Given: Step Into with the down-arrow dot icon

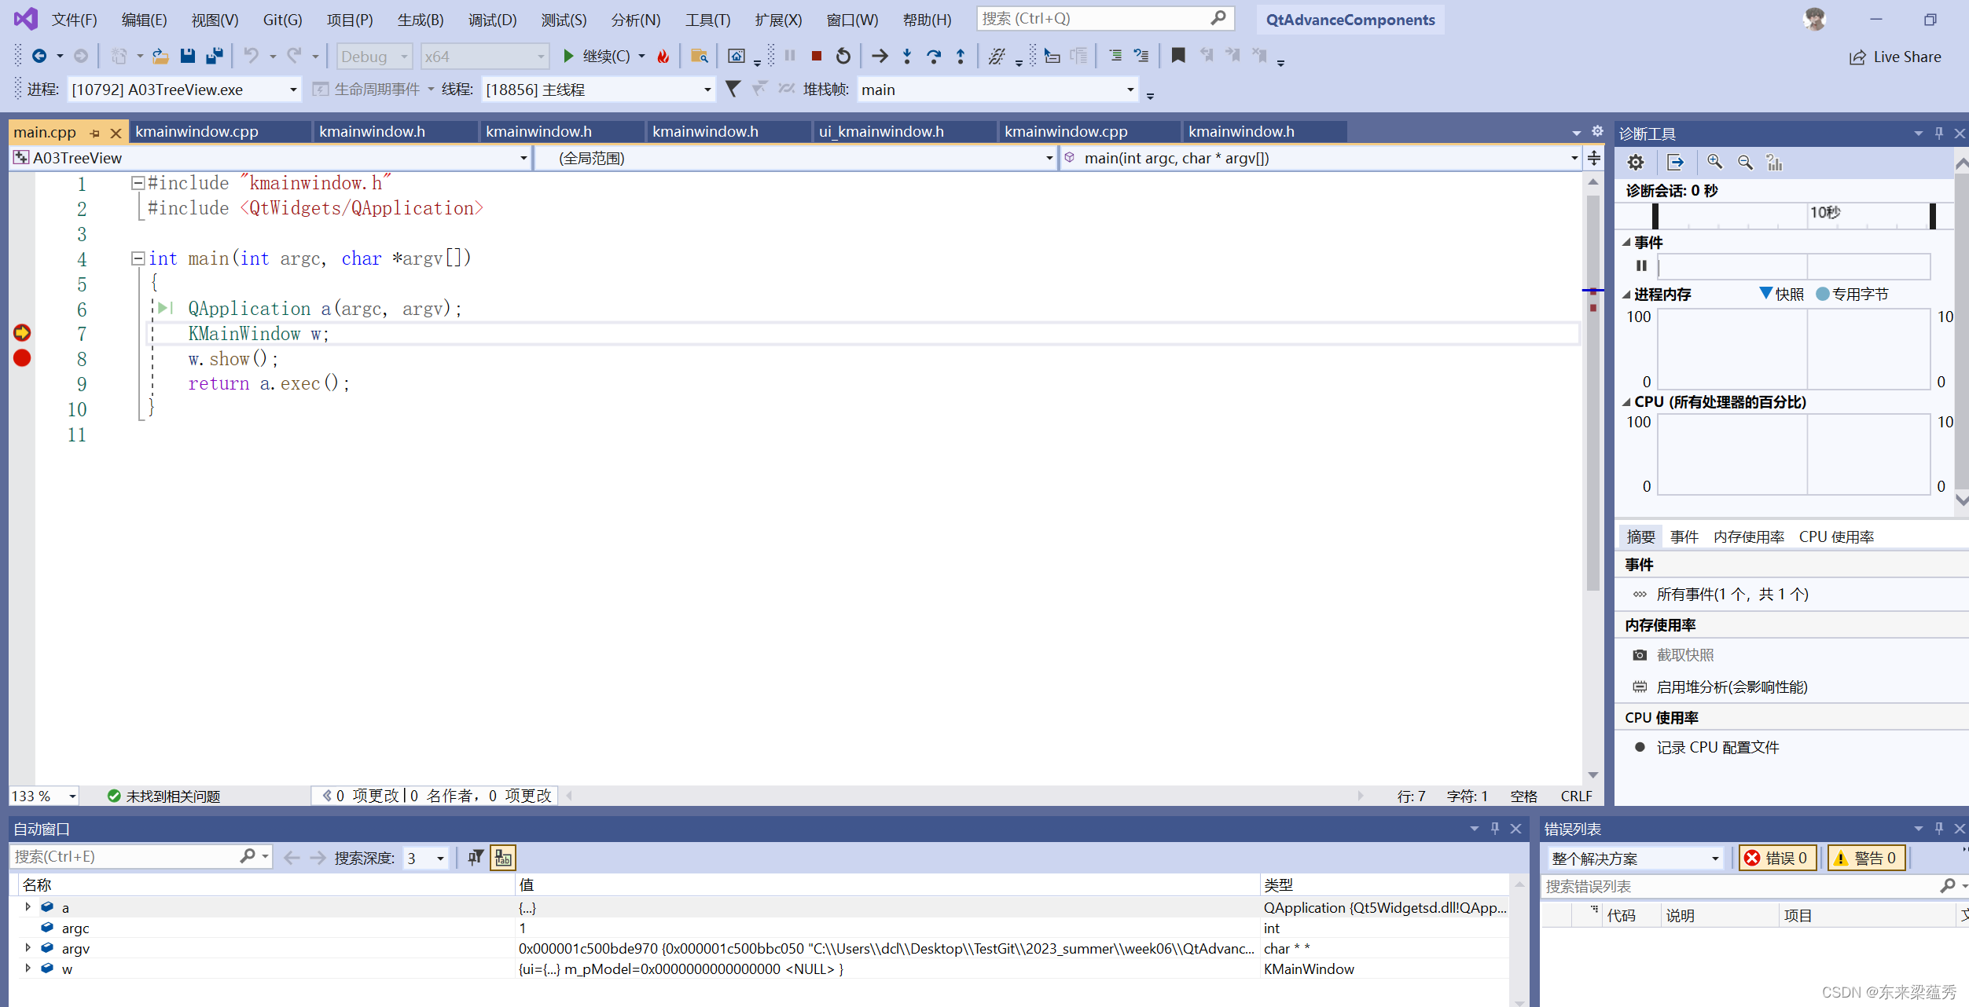Looking at the screenshot, I should tap(907, 56).
